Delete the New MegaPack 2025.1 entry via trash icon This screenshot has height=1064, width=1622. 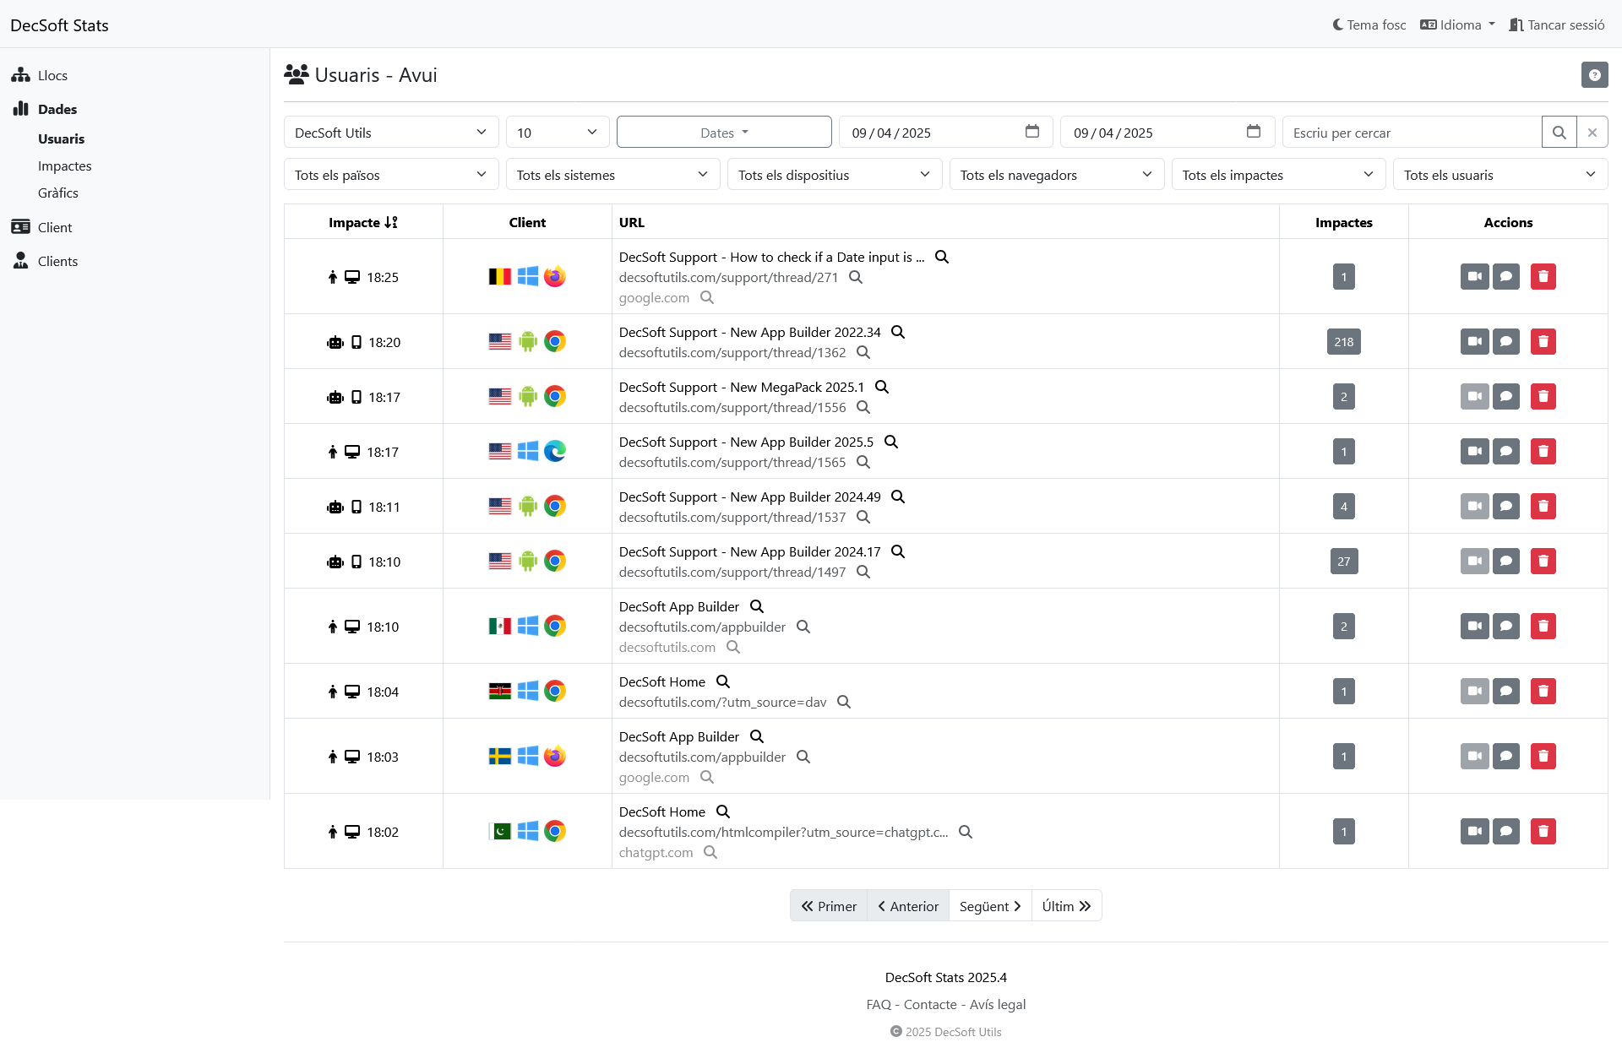1543,396
